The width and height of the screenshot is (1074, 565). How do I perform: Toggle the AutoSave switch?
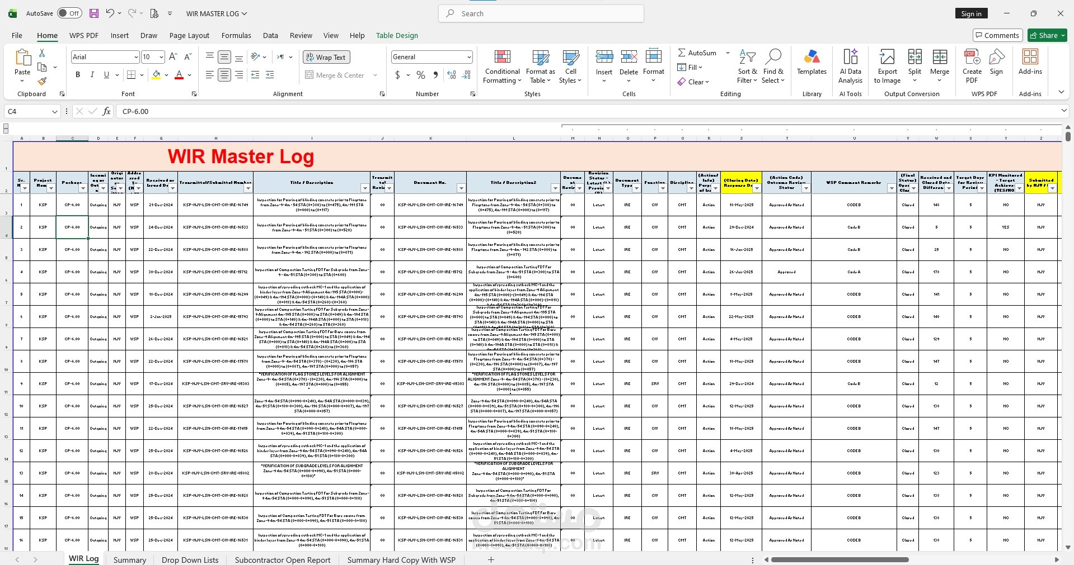pos(69,13)
